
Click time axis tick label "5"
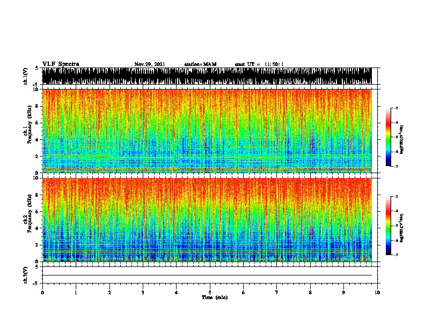click(210, 293)
